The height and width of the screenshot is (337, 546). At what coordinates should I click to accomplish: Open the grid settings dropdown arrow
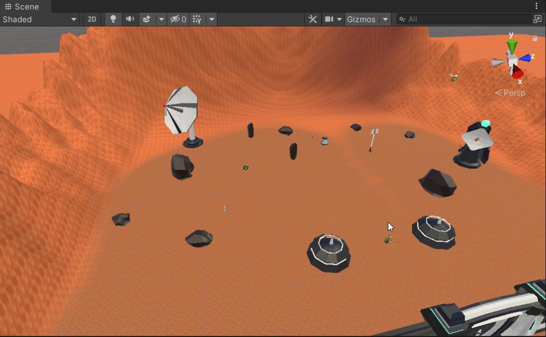(211, 19)
